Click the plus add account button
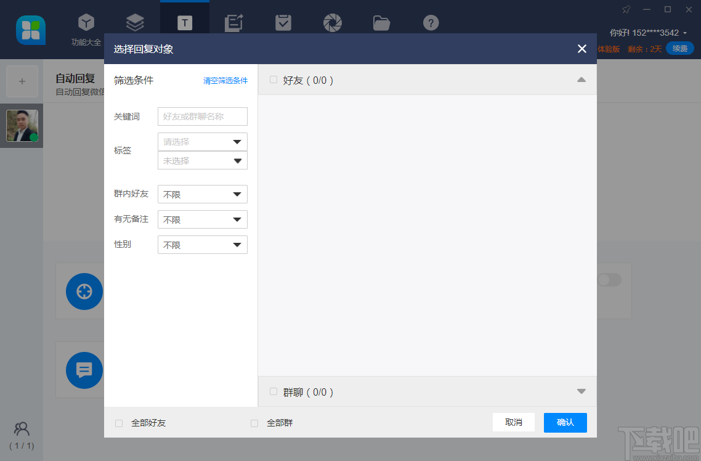This screenshot has width=701, height=461. (x=22, y=81)
